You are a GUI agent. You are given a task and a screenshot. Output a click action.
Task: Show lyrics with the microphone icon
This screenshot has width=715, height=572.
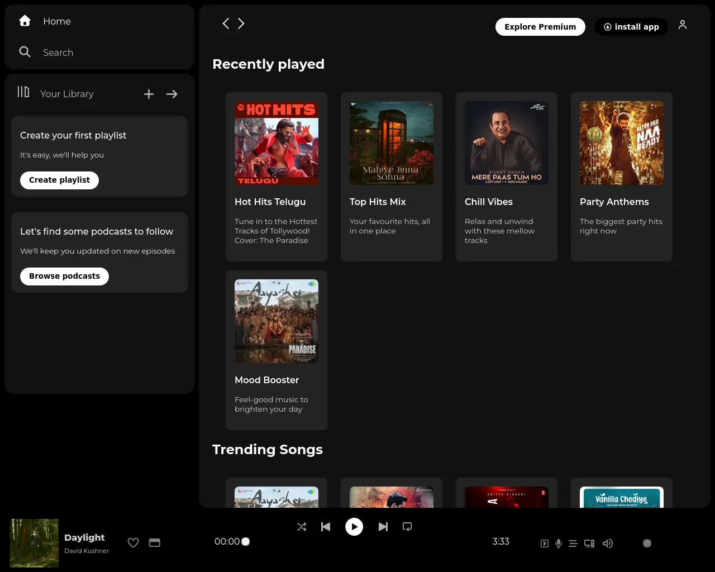559,544
